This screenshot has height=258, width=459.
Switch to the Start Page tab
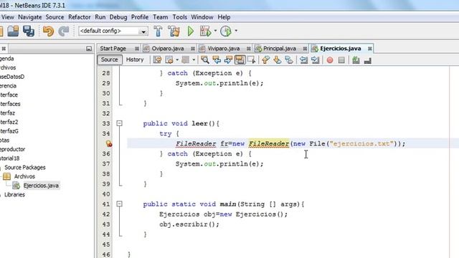pos(113,48)
